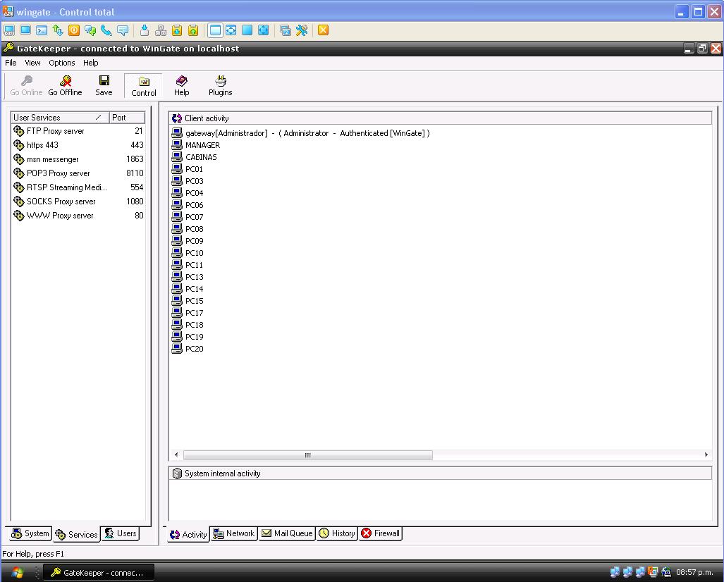Image resolution: width=724 pixels, height=582 pixels.
Task: Open the green chat bubbles icon
Action: (90, 30)
